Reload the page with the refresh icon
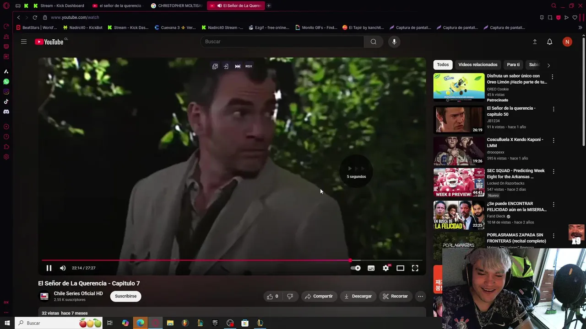Viewport: 586px width, 329px height. (x=35, y=17)
